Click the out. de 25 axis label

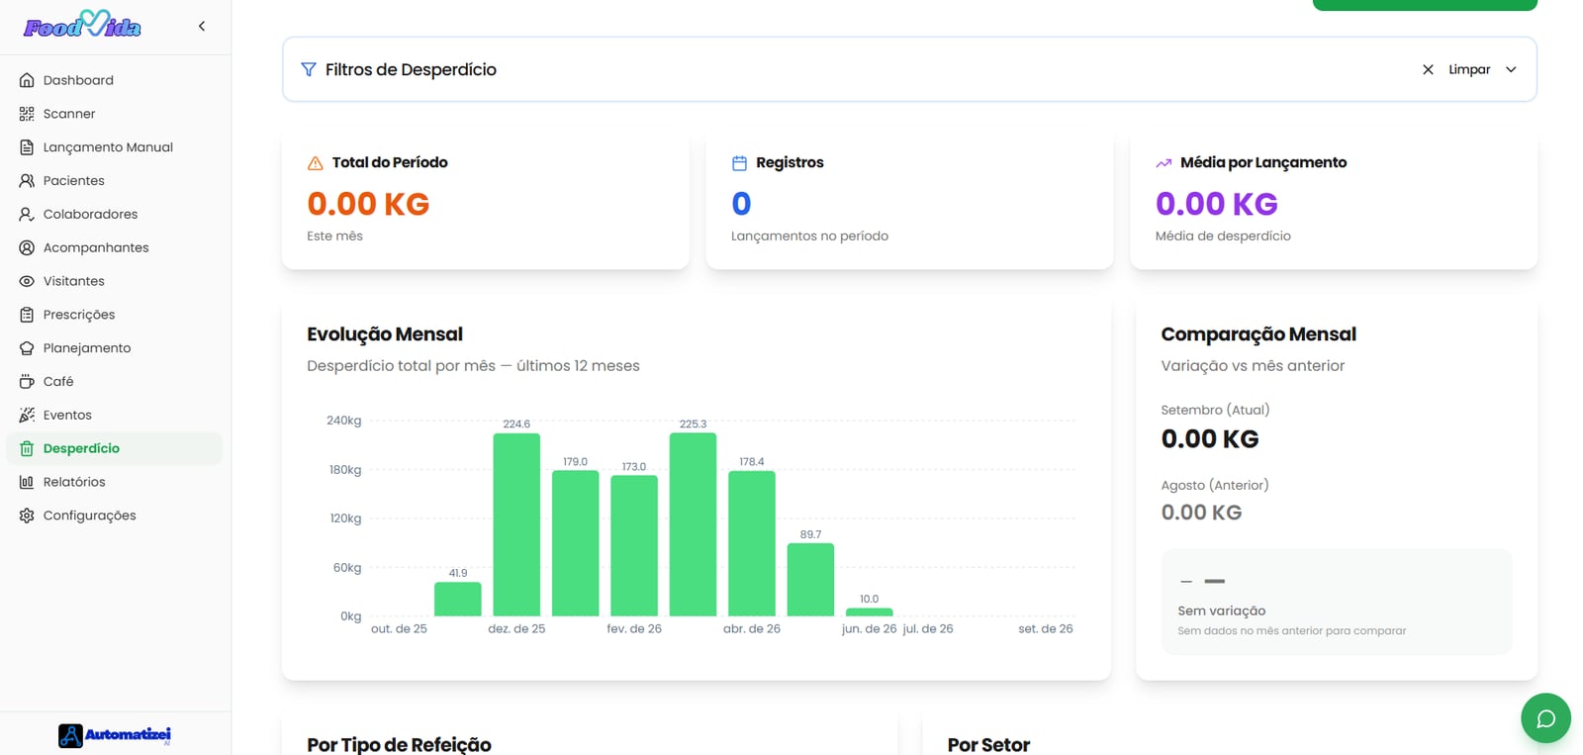click(399, 629)
